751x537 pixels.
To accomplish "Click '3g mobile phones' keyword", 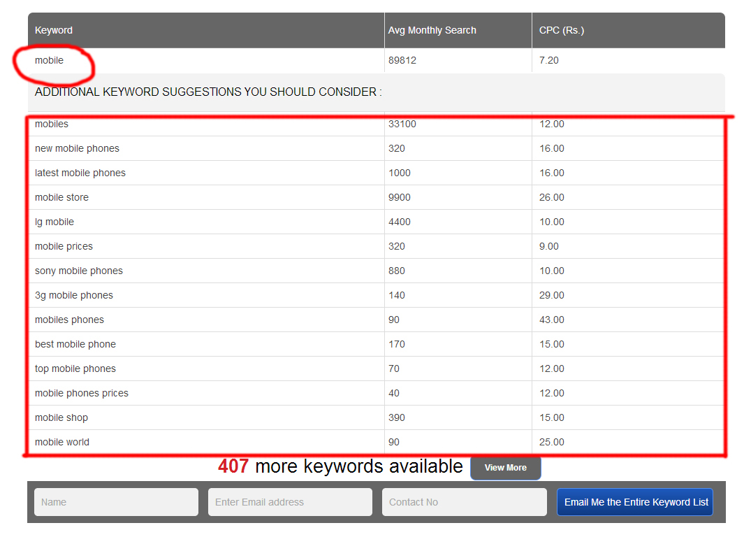I will click(74, 295).
